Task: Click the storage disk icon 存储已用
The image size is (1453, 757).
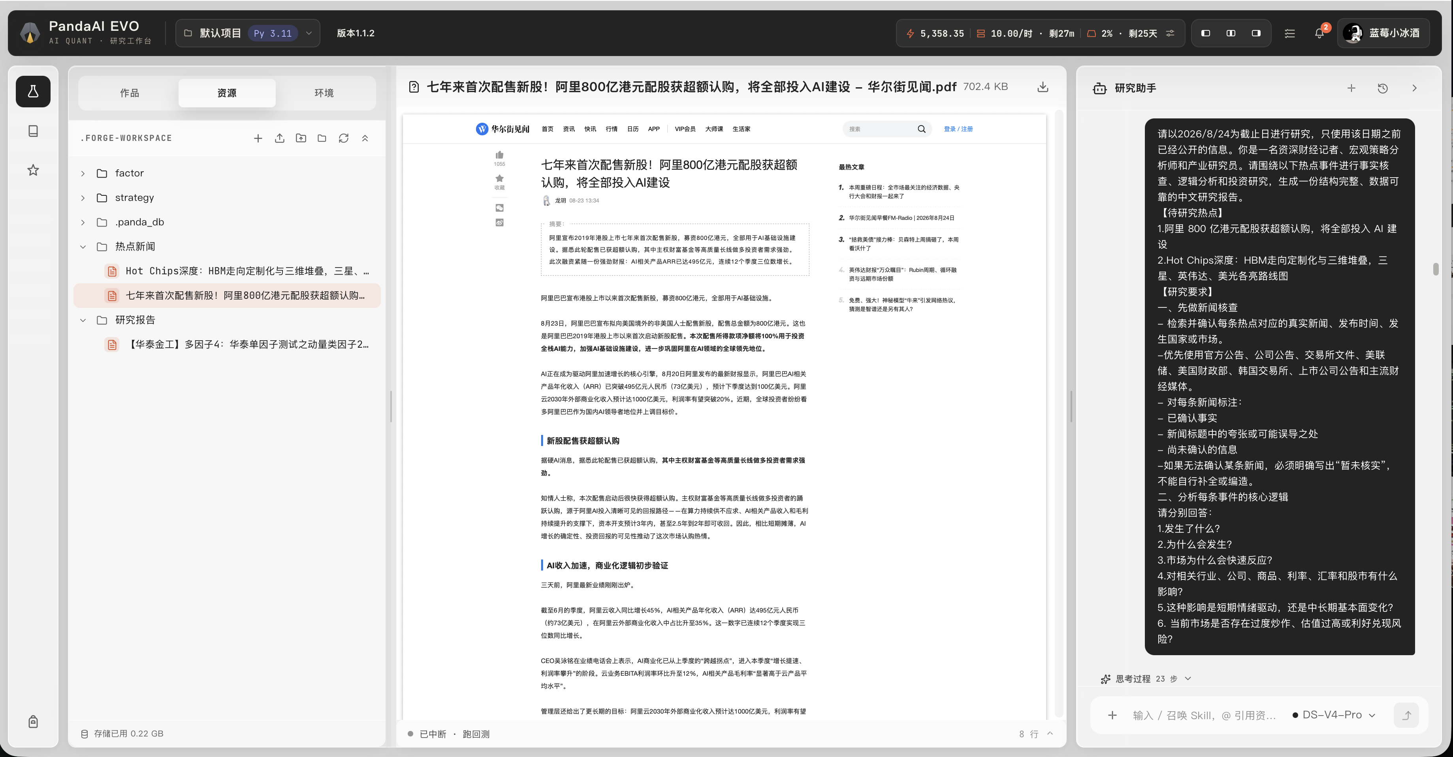Action: [85, 734]
